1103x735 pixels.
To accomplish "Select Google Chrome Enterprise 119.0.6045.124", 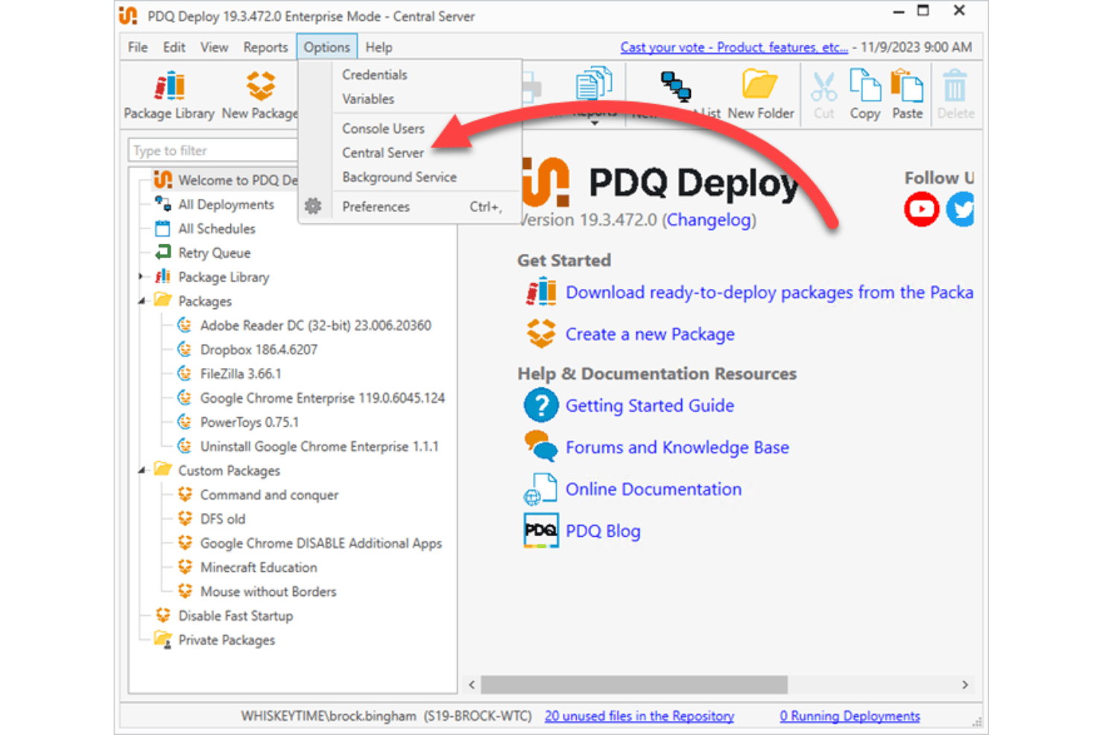I will 322,398.
